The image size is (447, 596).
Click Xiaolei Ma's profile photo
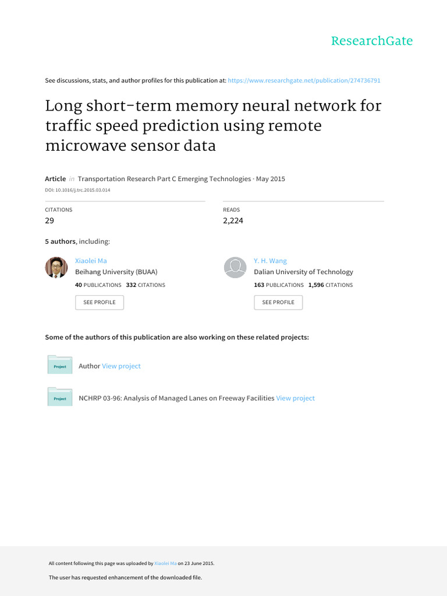coord(56,268)
